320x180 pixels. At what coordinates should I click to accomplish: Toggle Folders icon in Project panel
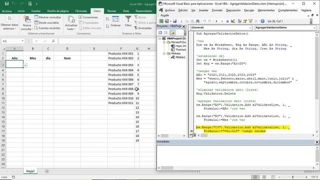click(x=172, y=32)
